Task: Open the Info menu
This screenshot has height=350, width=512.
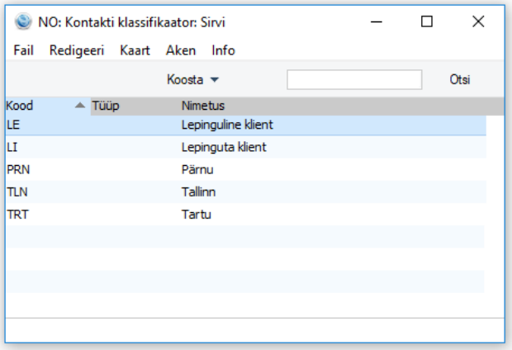Action: point(223,50)
